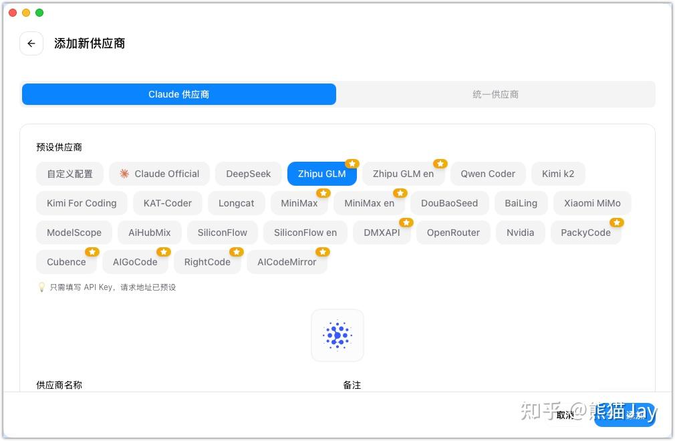Screen dimensions: 675x441
Task: Click the 预设供应商 section label
Action: click(x=59, y=147)
